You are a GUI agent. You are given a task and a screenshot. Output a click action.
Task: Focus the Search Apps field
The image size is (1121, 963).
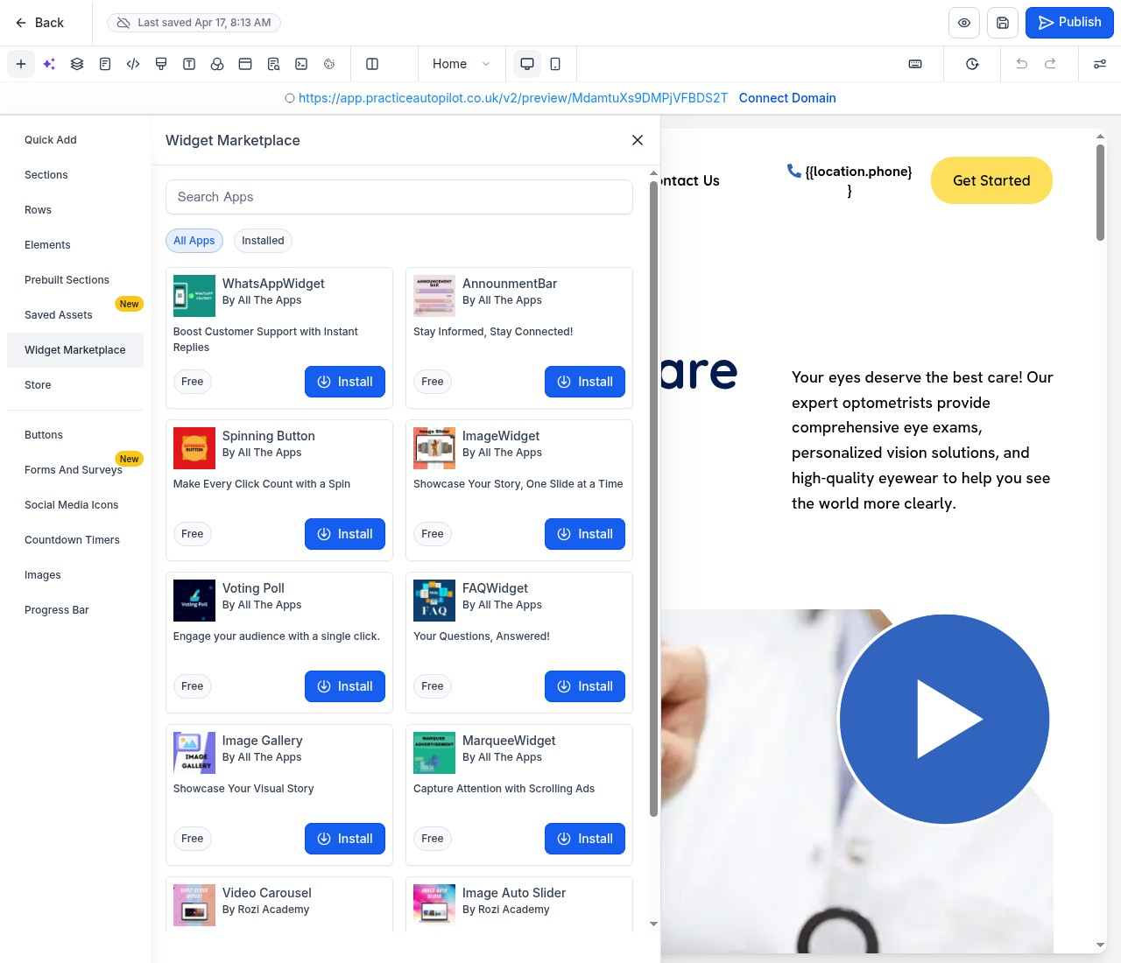399,197
